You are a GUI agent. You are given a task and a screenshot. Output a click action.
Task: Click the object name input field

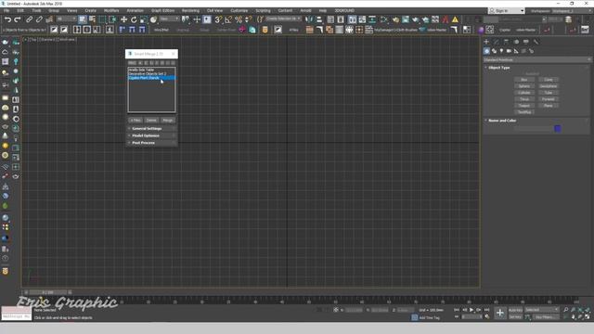click(x=534, y=129)
